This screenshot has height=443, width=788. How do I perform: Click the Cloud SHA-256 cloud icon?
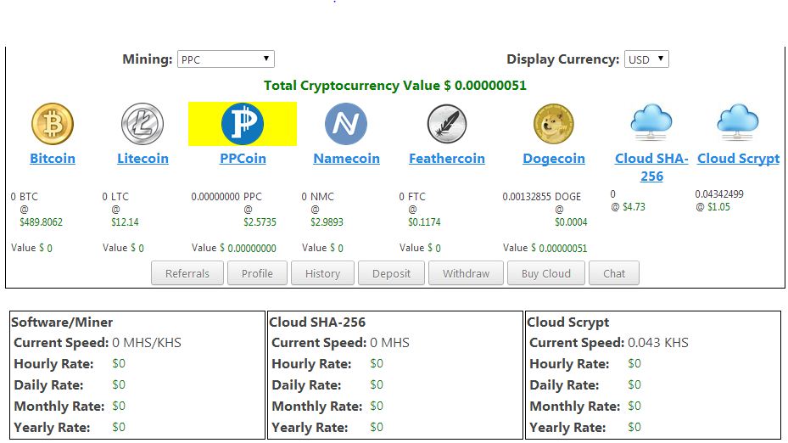click(651, 122)
